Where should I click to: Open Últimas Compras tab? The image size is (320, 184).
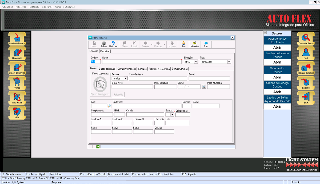pyautogui.click(x=180, y=69)
